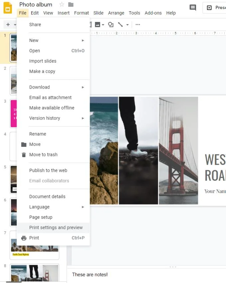The width and height of the screenshot is (226, 283).
Task: Click the trash icon beside Move to trash
Action: pos(24,155)
